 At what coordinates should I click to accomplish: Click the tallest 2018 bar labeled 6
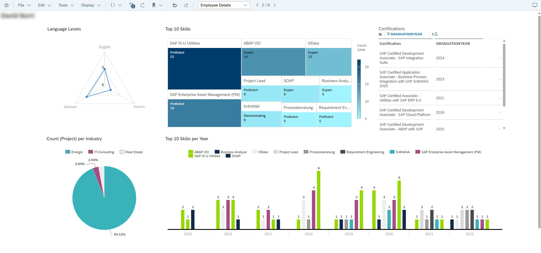[319, 200]
